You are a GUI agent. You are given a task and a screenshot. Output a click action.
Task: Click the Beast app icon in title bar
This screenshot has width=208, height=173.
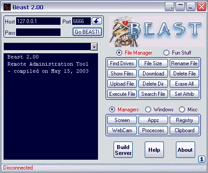coord(7,7)
